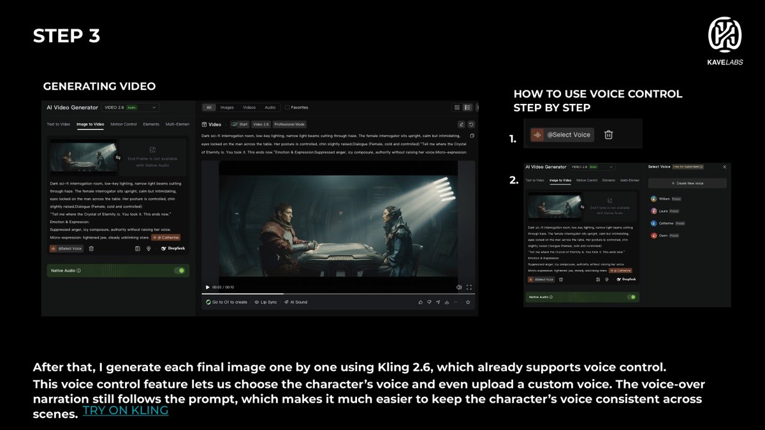Close the Select Voice panel in step 2
Screen dimensions: 765x430
pos(724,166)
